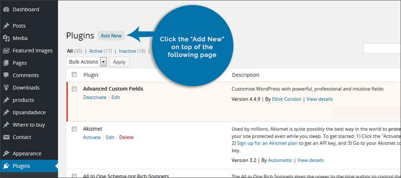The image size is (401, 178).
Task: Click Version 3.2 text
Action: coord(244,160)
